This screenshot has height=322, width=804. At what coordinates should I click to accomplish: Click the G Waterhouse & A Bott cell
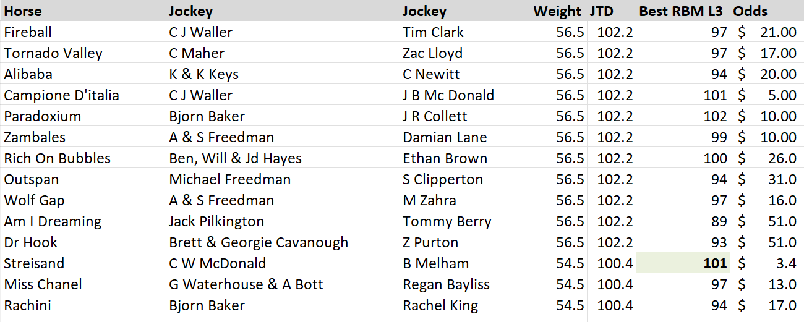point(246,284)
